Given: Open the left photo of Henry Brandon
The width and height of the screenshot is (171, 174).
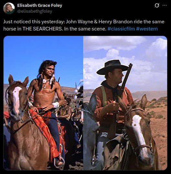Looking at the screenshot, I should coord(43,103).
